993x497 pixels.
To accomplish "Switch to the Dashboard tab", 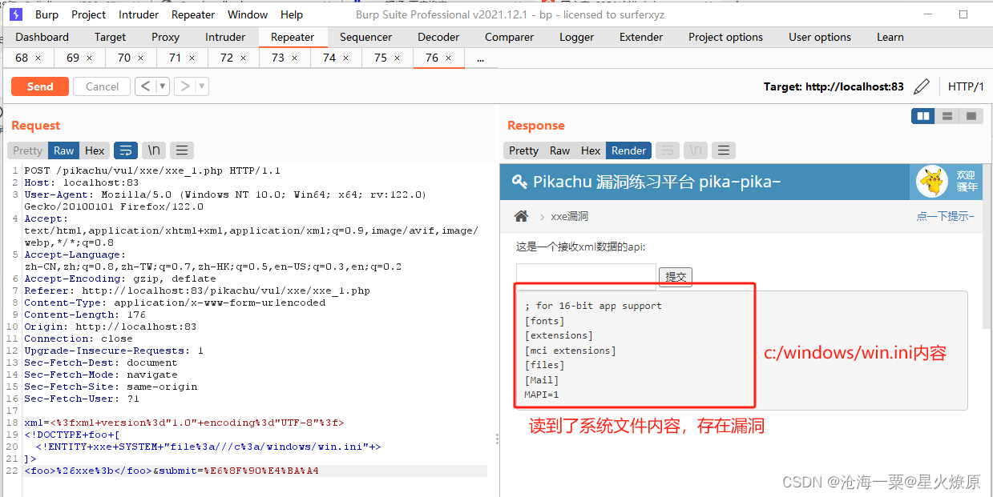I will 42,37.
